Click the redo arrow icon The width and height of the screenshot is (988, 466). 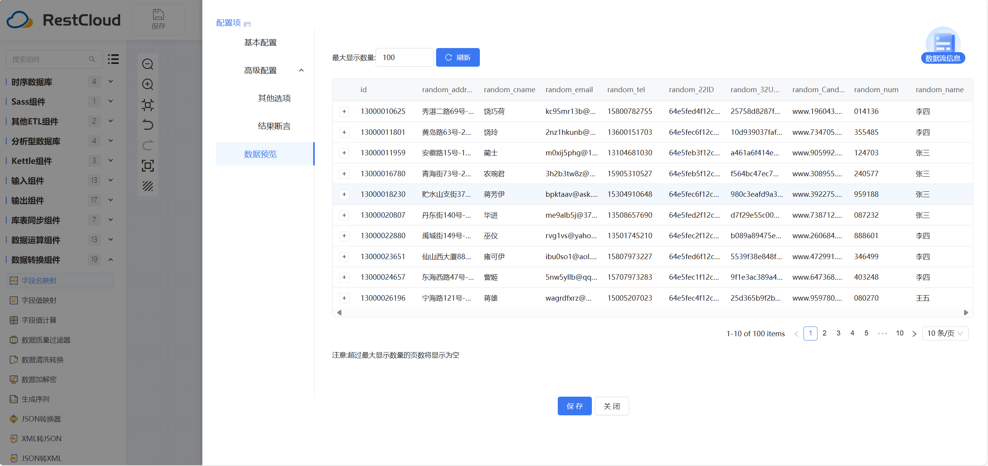148,145
